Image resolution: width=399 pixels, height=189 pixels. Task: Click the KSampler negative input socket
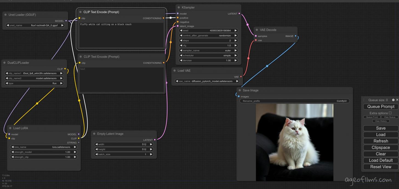178,22
